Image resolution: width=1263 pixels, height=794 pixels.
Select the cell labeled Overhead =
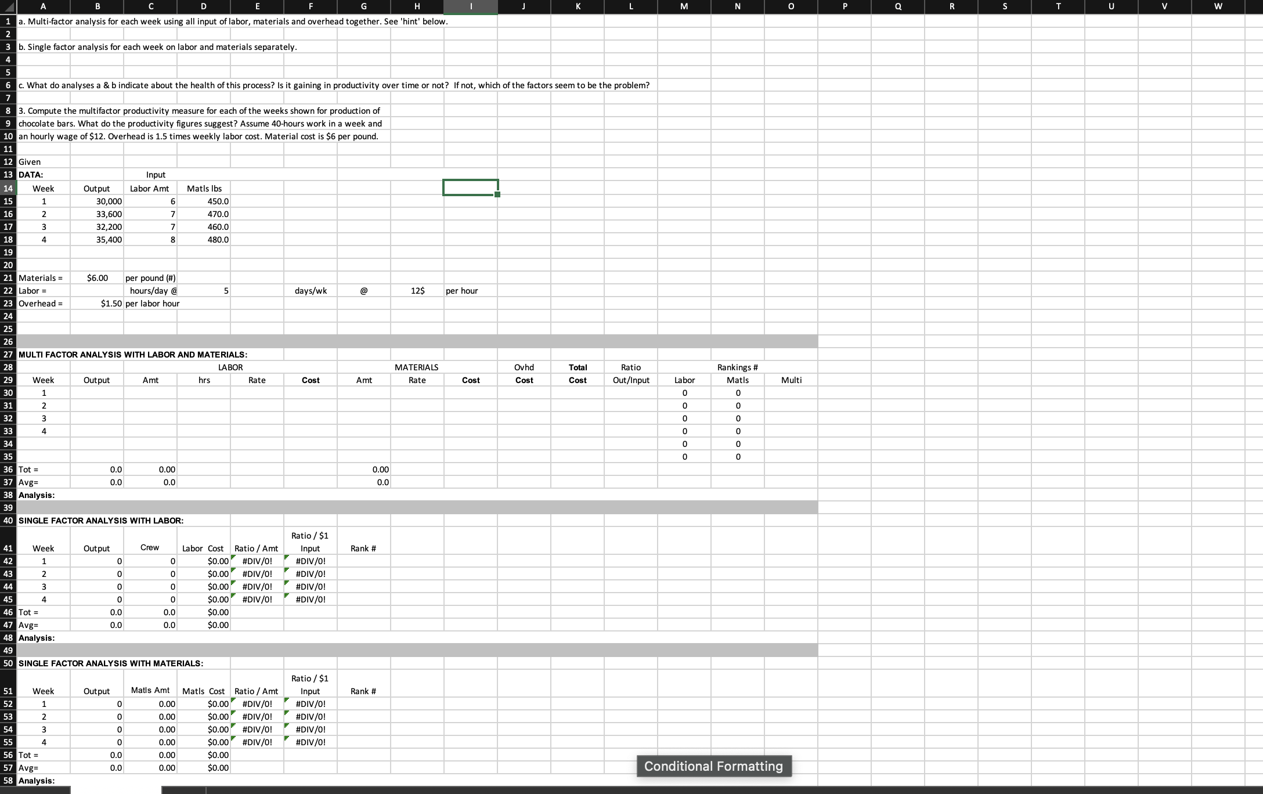[41, 303]
